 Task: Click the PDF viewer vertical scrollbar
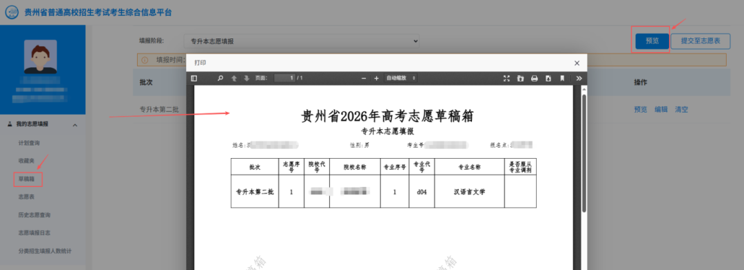[584, 153]
